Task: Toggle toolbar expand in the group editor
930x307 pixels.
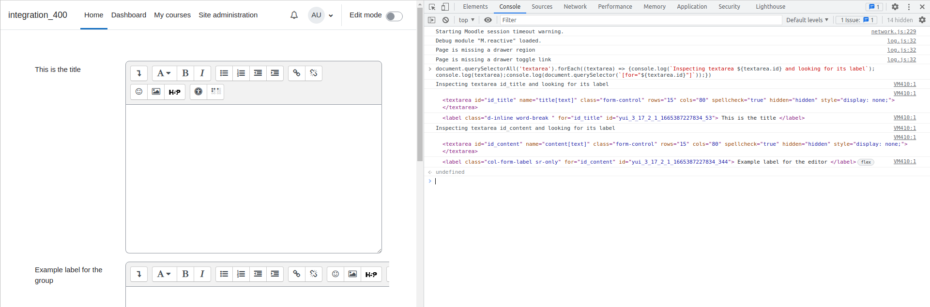Action: point(139,274)
